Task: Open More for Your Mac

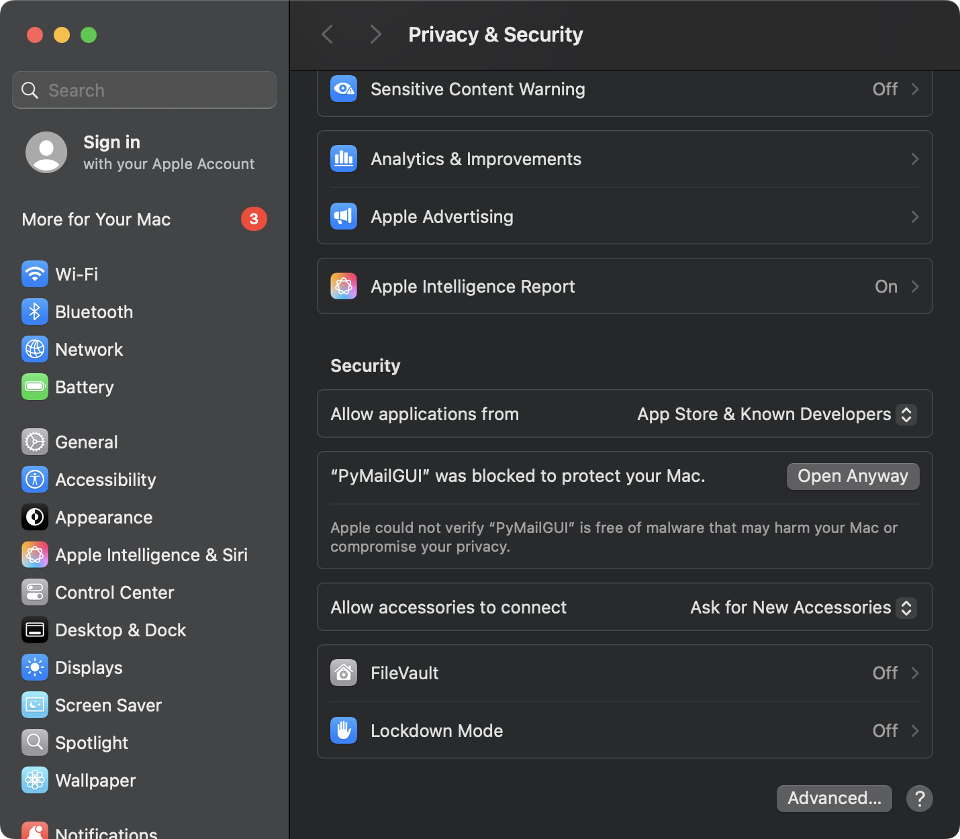Action: [x=144, y=219]
